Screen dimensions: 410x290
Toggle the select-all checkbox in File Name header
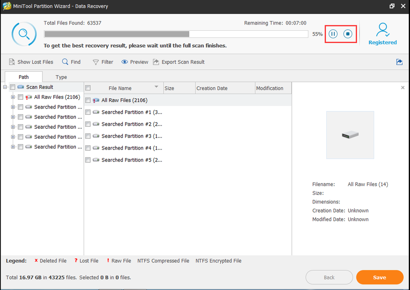click(88, 88)
